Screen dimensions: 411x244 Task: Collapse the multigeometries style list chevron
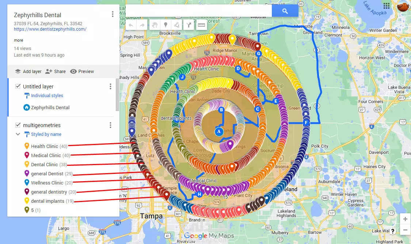pos(18,134)
